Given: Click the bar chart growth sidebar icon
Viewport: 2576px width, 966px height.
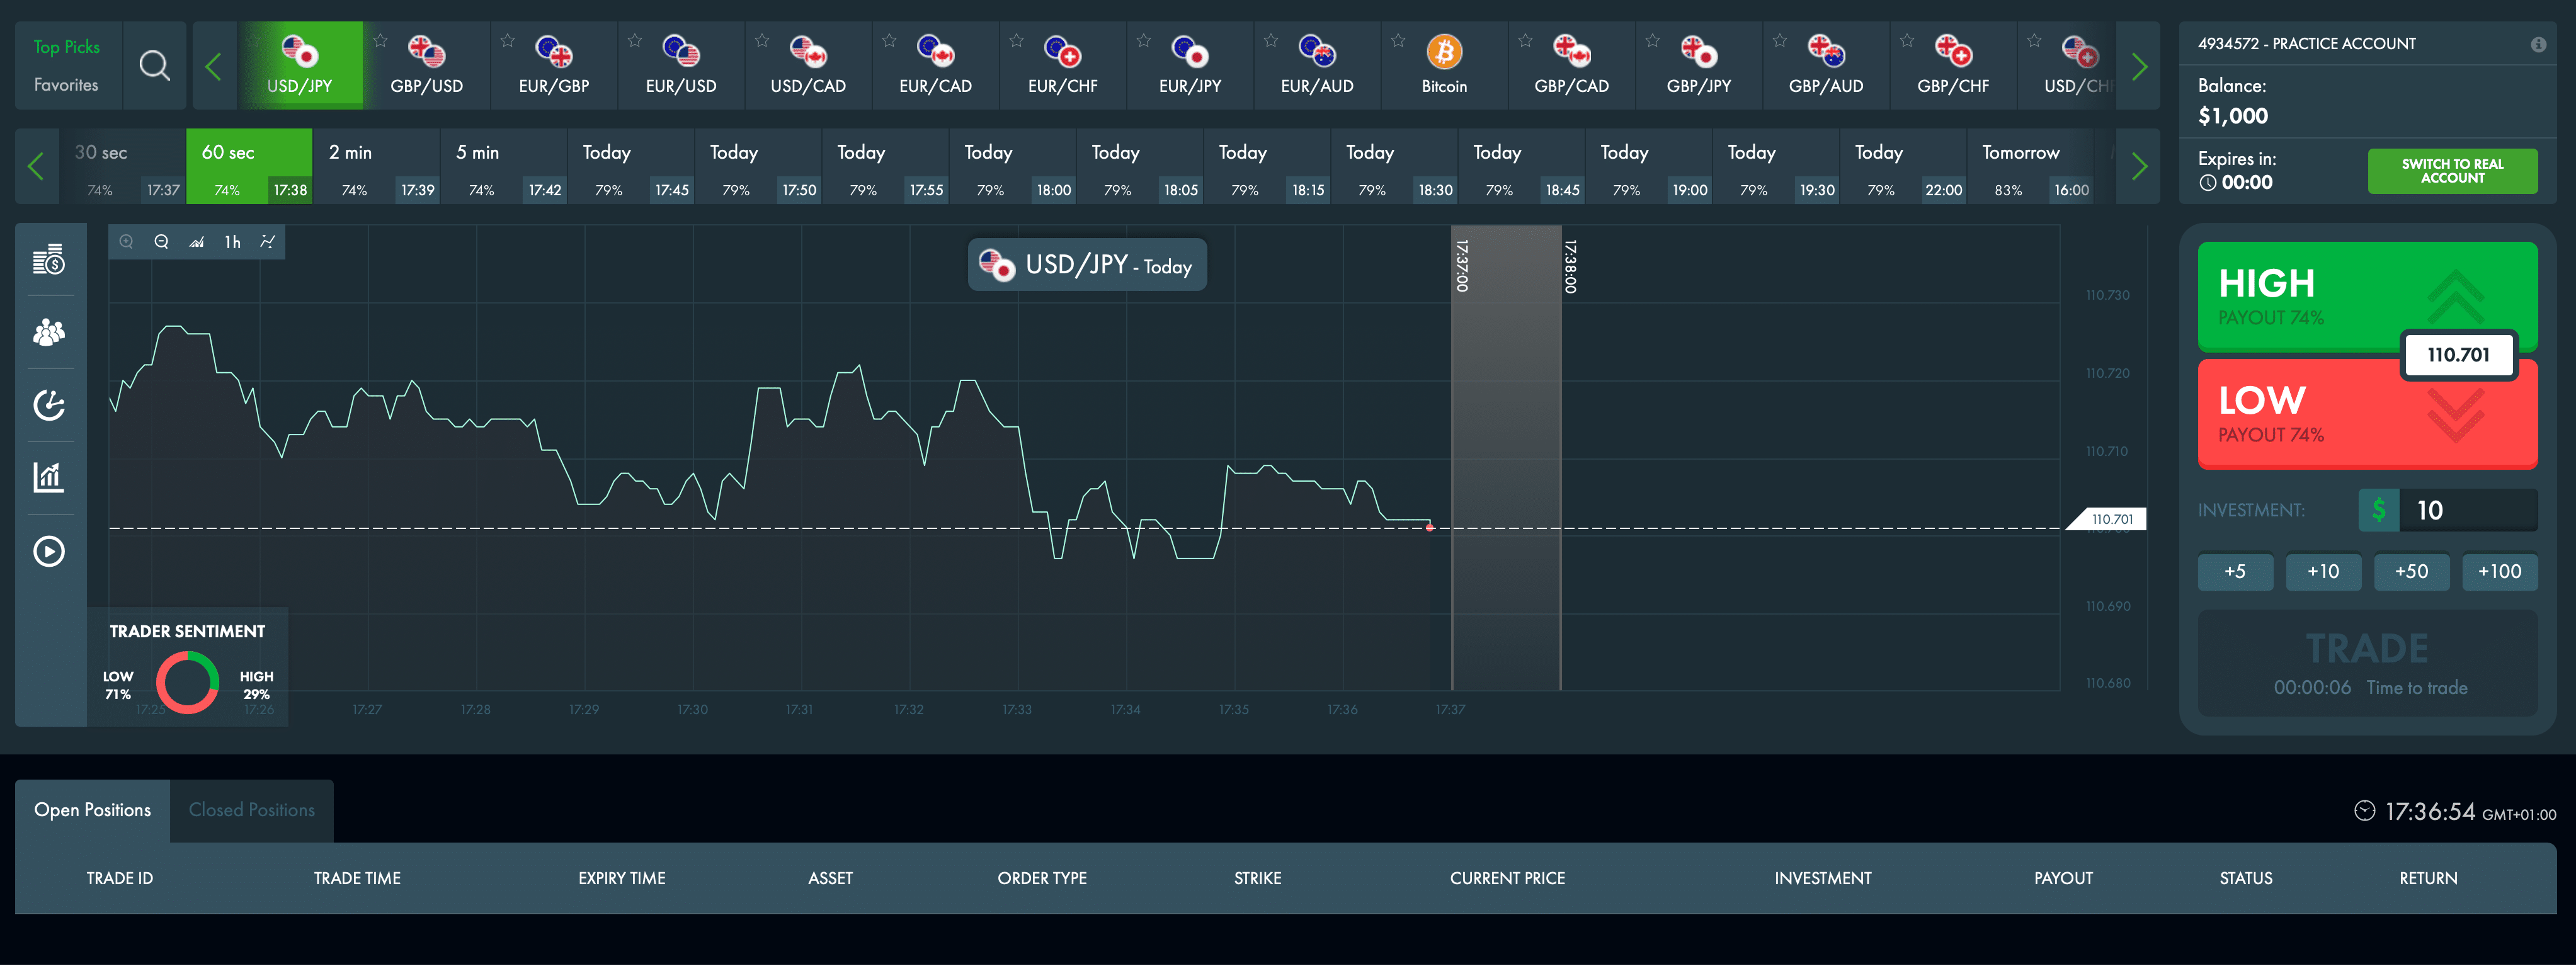Looking at the screenshot, I should click(48, 477).
